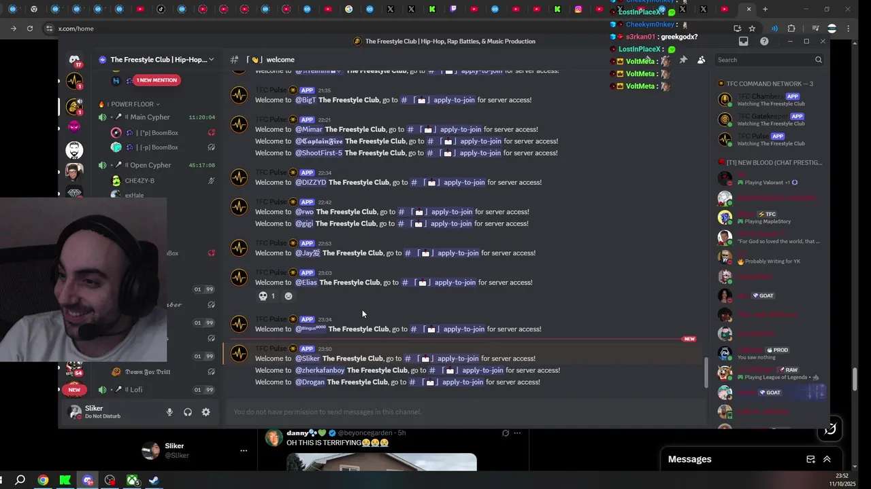871x489 pixels.
Task: Open Grok floating button on X
Action: pos(830,429)
